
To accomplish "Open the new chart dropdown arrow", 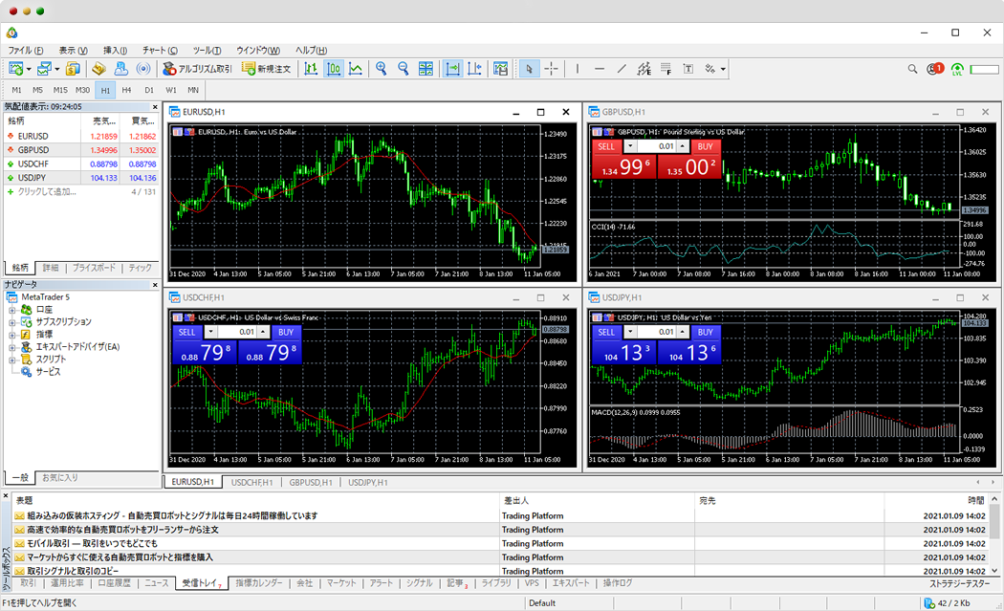I will tap(30, 69).
